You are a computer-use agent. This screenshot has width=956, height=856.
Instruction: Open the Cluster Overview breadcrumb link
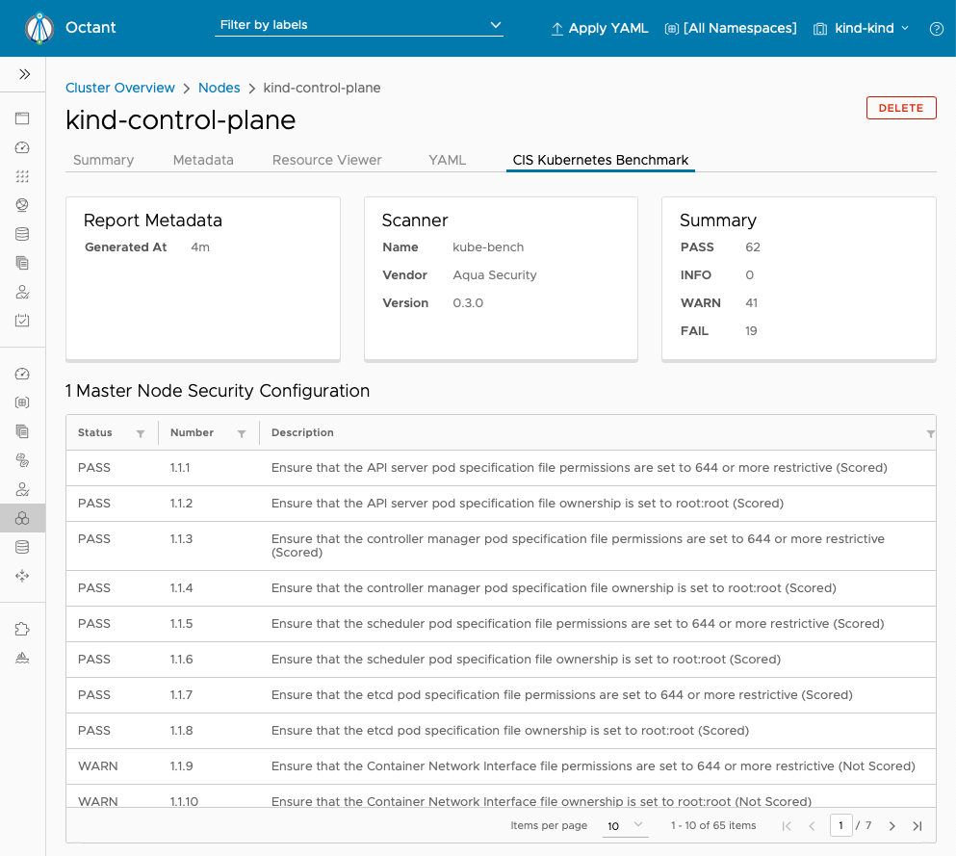(x=120, y=88)
